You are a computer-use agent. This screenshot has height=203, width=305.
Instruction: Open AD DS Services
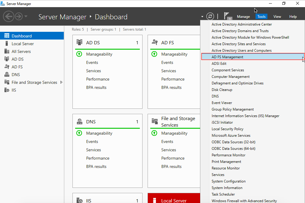(94, 71)
